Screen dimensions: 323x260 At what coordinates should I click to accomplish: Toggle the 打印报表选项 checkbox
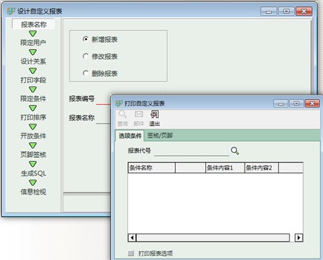point(131,253)
